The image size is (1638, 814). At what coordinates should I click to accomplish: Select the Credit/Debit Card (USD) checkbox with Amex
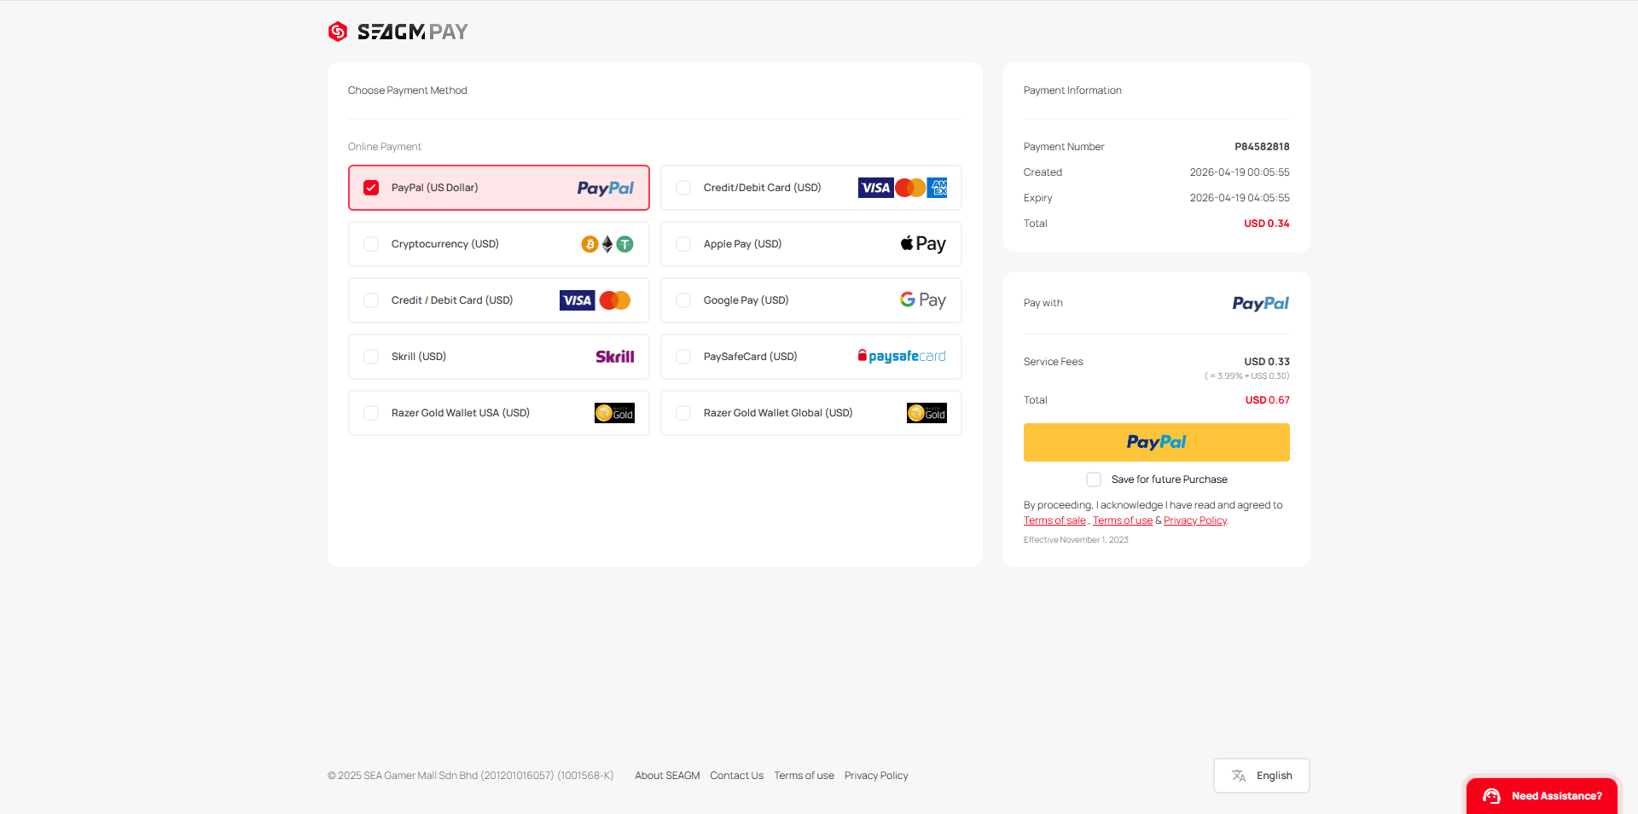coord(683,188)
